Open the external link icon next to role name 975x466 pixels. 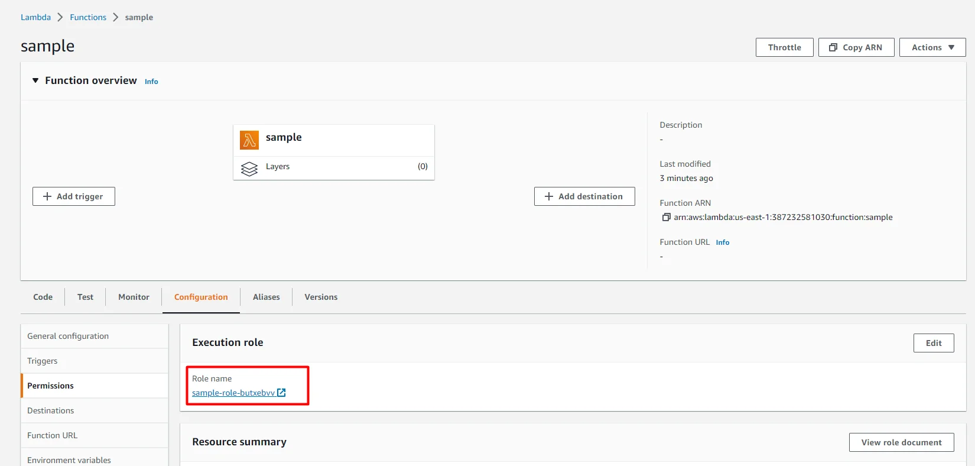click(282, 393)
